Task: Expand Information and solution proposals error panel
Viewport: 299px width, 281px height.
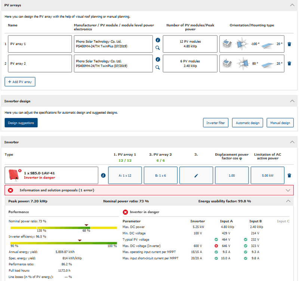Action: pos(288,190)
